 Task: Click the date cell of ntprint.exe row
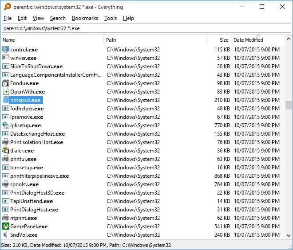coord(257,218)
